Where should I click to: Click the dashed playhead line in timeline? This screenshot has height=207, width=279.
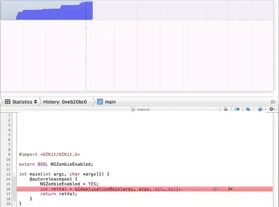[x=86, y=46]
